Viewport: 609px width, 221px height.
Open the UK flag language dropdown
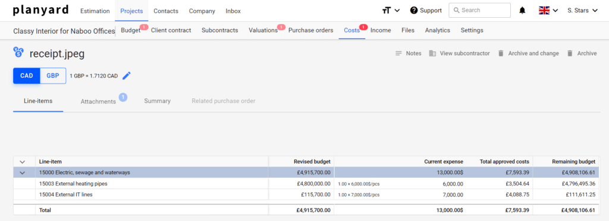[x=548, y=11]
